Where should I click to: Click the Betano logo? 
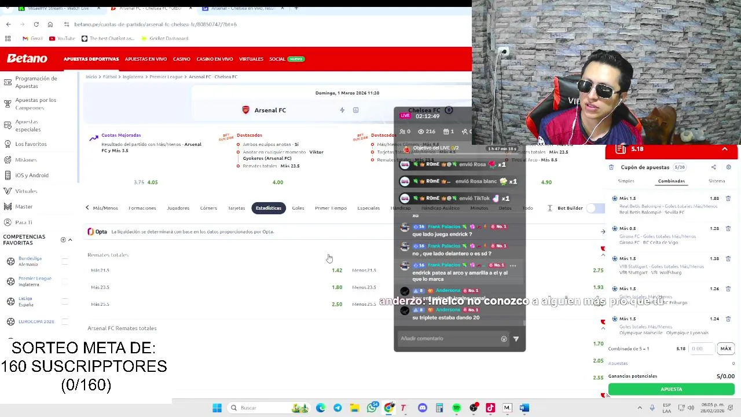pyautogui.click(x=27, y=58)
